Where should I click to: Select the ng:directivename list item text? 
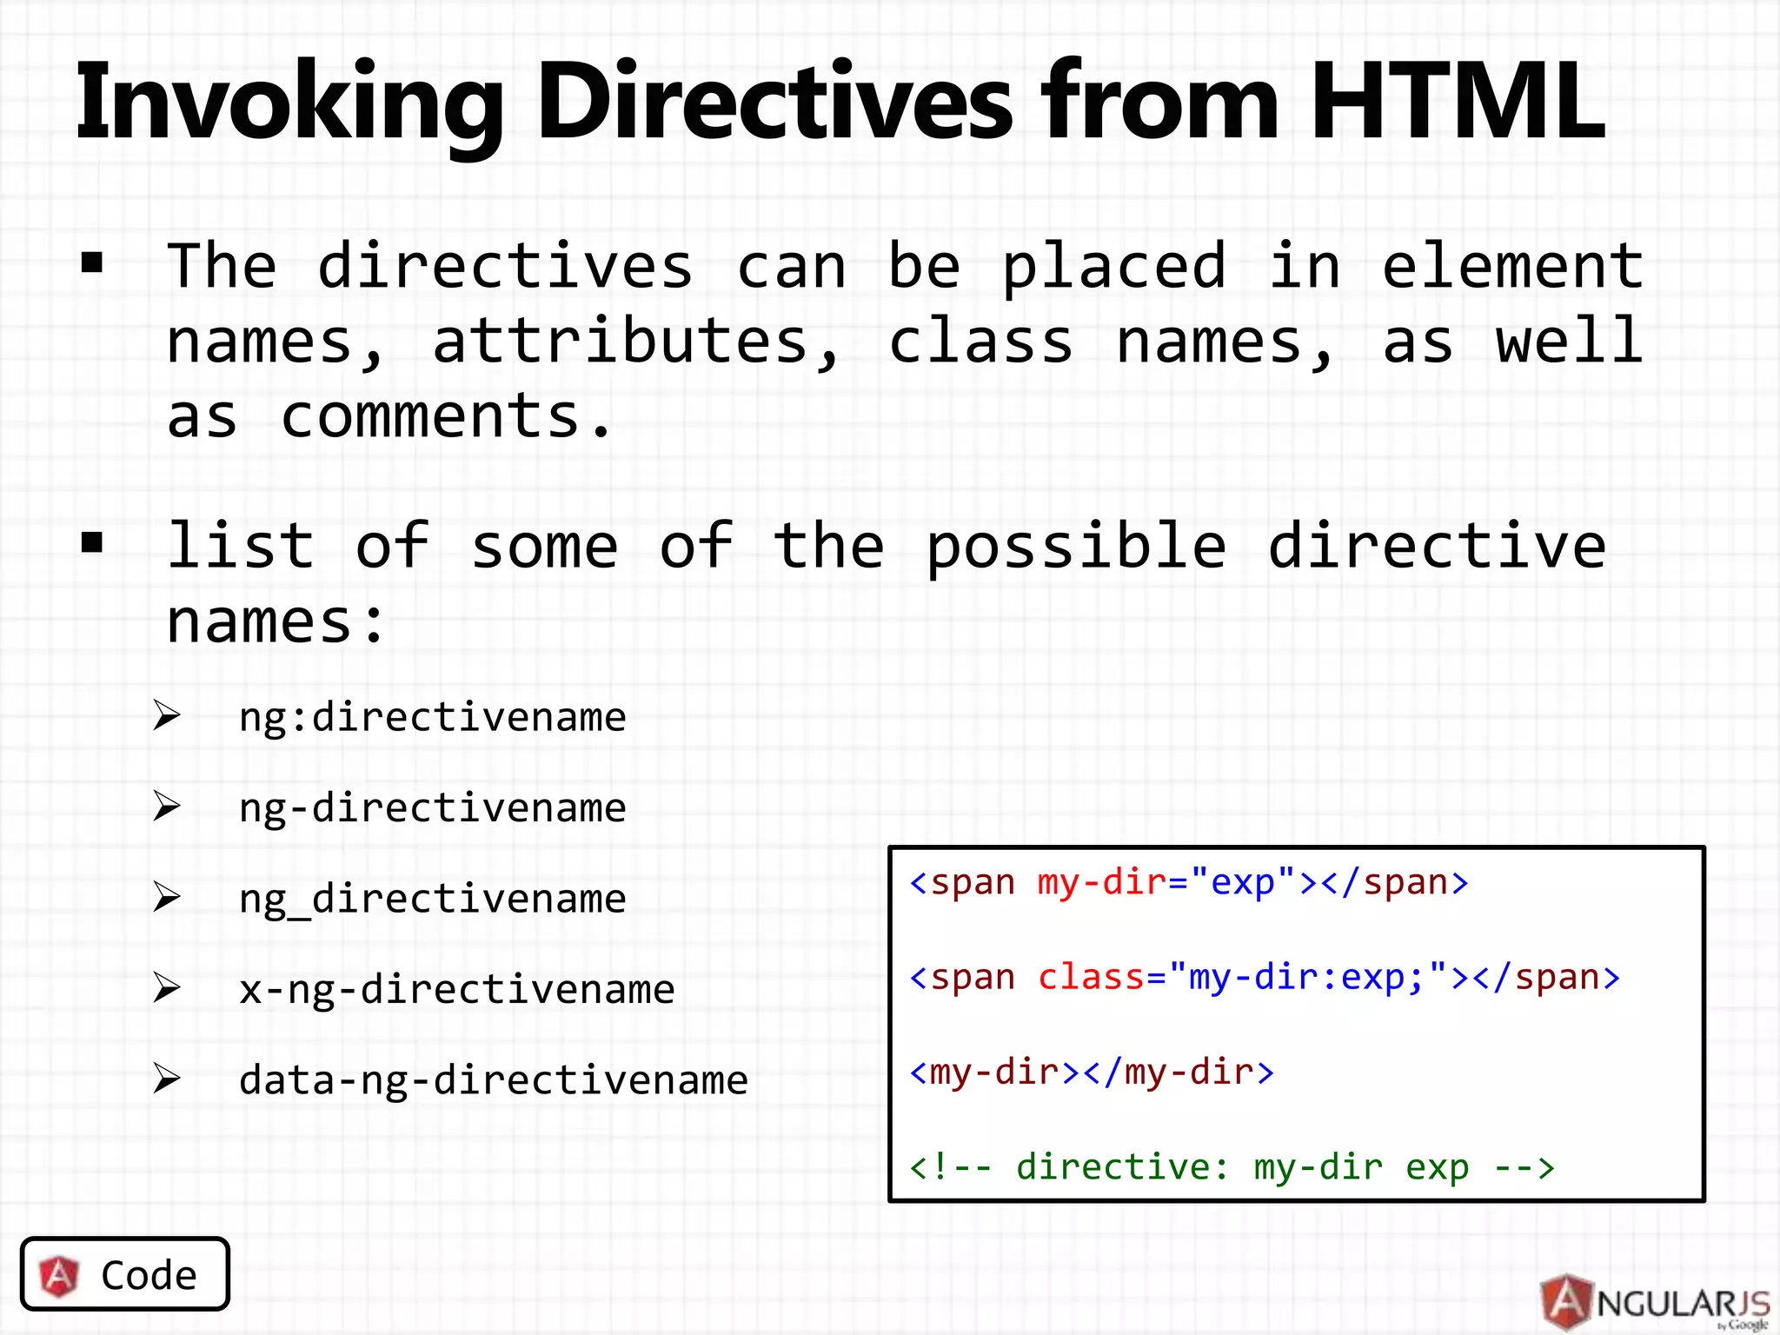click(432, 718)
